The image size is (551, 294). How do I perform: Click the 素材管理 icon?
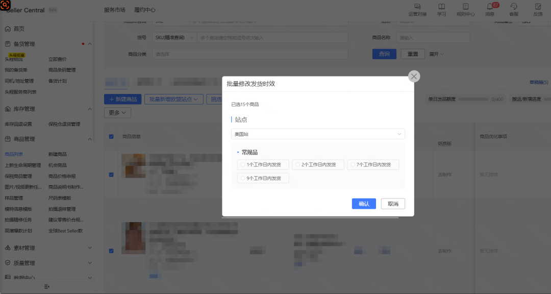8,248
